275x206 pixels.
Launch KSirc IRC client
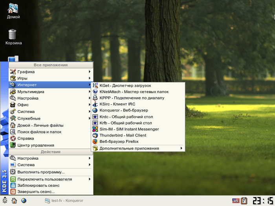(117, 104)
